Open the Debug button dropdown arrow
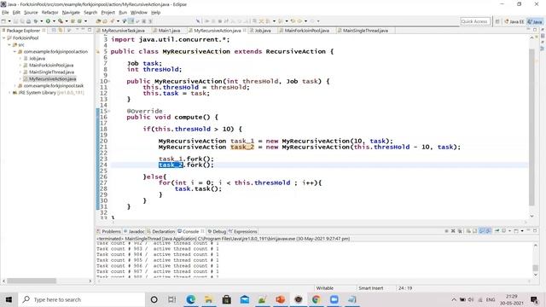Image resolution: width=546 pixels, height=307 pixels. 41,21
